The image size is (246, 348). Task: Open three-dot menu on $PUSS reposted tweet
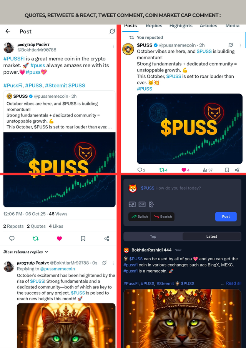pos(240,45)
